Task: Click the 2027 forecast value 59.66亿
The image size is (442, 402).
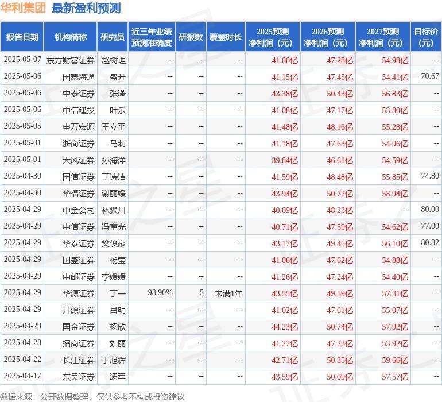Action: pos(395,360)
